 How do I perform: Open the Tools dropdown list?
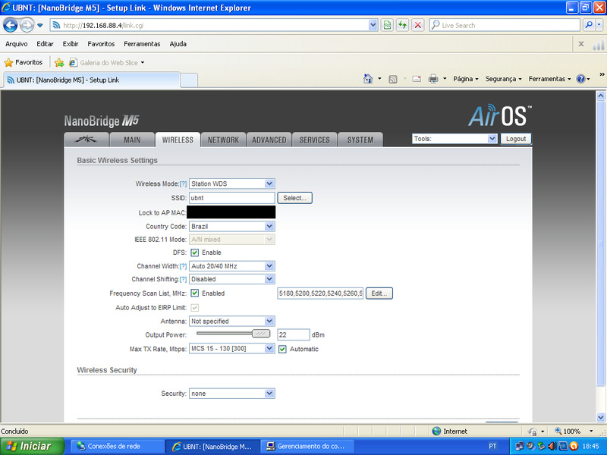pos(454,139)
